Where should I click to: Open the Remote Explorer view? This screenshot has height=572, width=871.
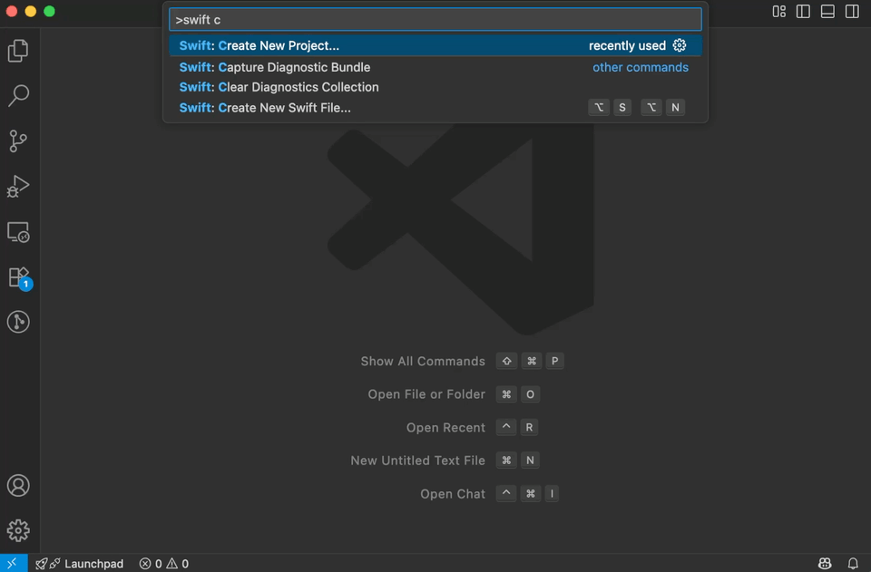[18, 232]
